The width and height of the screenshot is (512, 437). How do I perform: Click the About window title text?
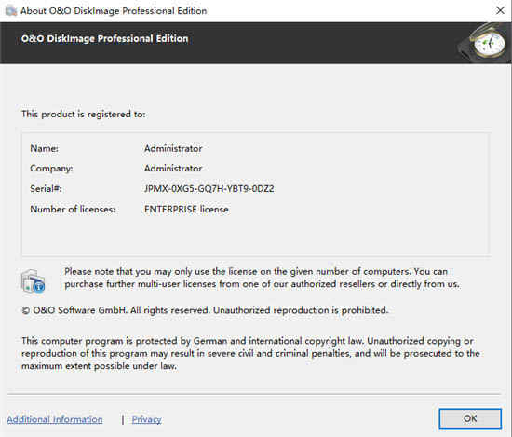[114, 11]
